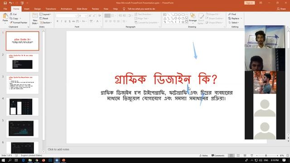Expand the Copy dropdown arrow
Image resolution: width=290 pixels, height=163 pixels.
(20, 19)
